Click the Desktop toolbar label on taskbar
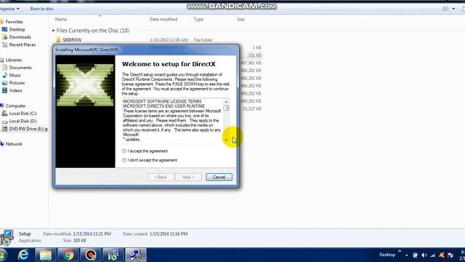The height and width of the screenshot is (262, 465). (387, 255)
